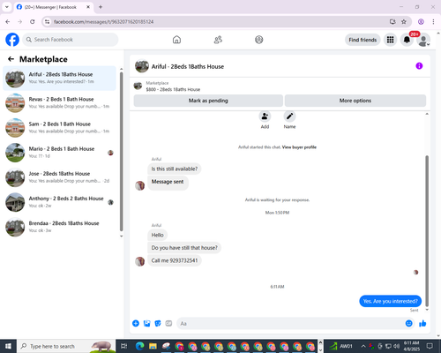This screenshot has width=441, height=353.
Task: Open Sam 2 Beds 1 Bath House chat
Action: (x=59, y=128)
